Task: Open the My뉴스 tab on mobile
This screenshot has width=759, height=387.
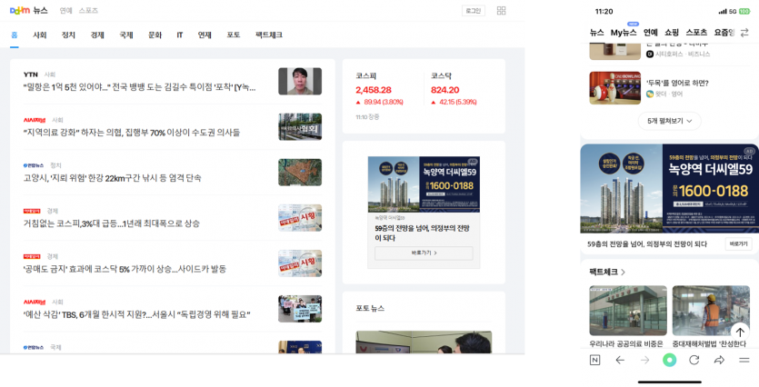Action: pos(624,33)
